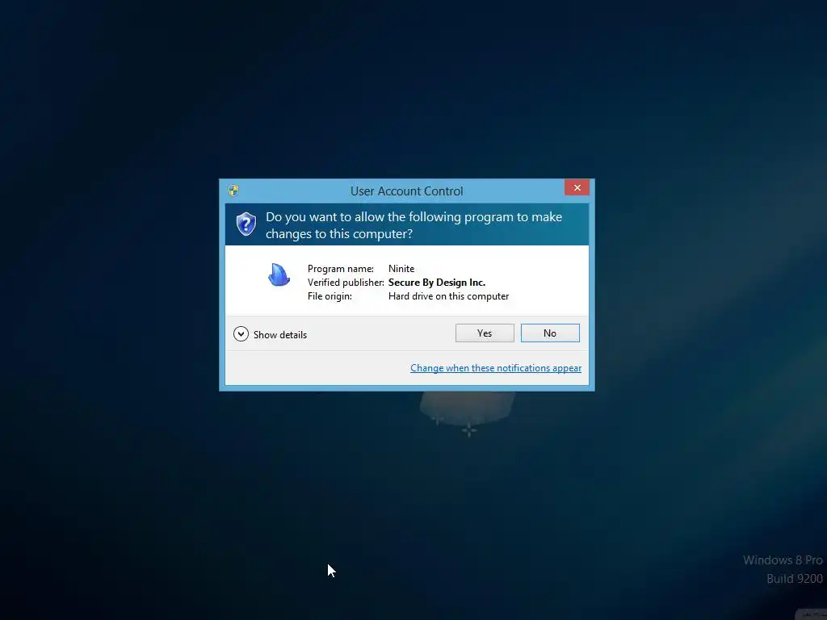Click the 'Secure By Design Inc.' publisher text
The image size is (827, 620).
[x=437, y=283]
